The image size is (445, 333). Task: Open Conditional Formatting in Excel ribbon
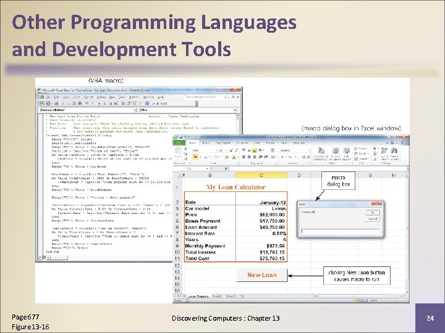[321, 154]
